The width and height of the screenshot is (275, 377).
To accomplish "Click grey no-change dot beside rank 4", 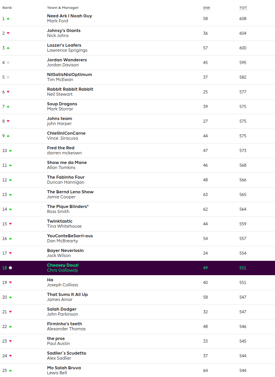I will [x=8, y=63].
